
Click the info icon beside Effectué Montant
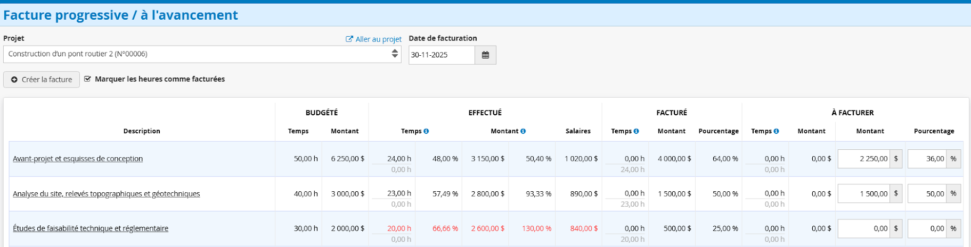pyautogui.click(x=523, y=131)
